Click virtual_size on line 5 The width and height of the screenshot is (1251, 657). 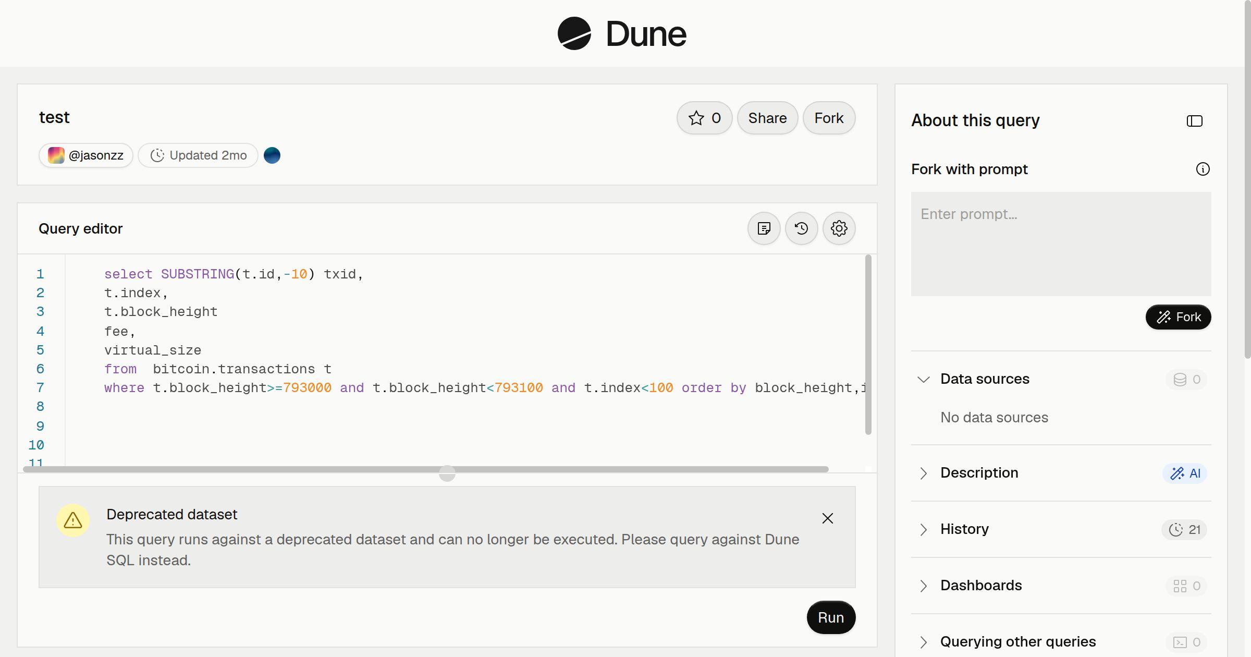point(153,350)
